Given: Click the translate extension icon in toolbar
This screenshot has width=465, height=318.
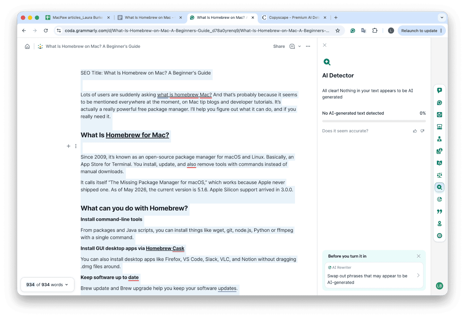Looking at the screenshot, I should pos(364,30).
